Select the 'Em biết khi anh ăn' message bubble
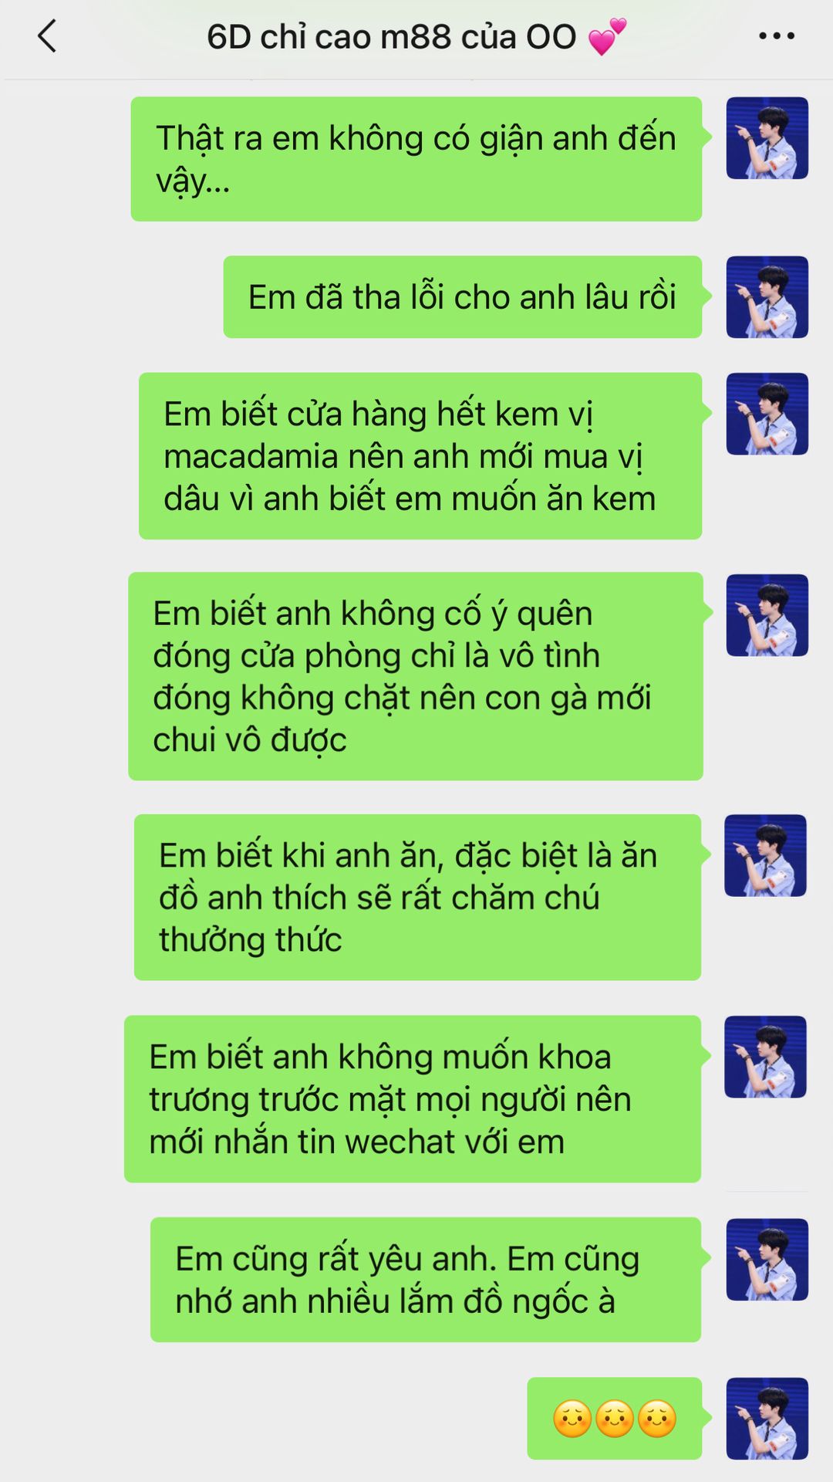The image size is (833, 1482). coord(417,898)
